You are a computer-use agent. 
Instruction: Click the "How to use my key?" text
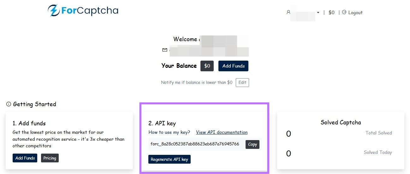(169, 132)
